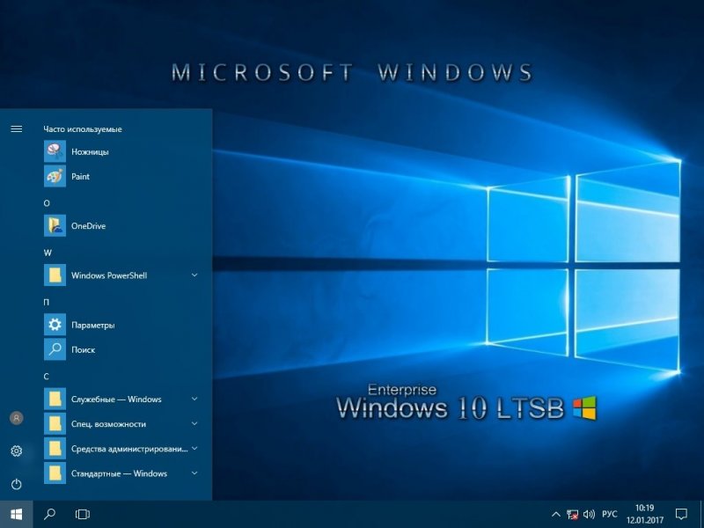The image size is (704, 528).
Task: Expand Средства администрирования chevron
Action: [194, 448]
